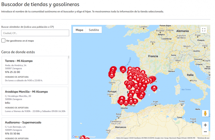Click postal code 50007 Zaragoza
Screen dimensions: 215x140
click(13, 68)
